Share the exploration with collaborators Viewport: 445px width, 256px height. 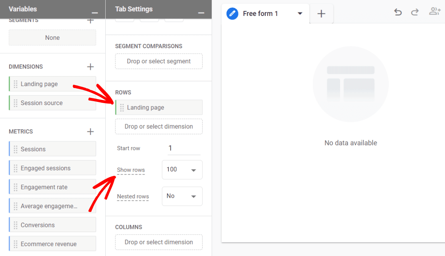point(434,12)
